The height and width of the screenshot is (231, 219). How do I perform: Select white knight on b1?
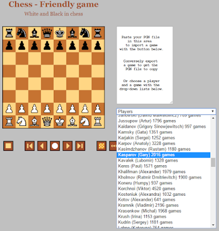(22, 122)
